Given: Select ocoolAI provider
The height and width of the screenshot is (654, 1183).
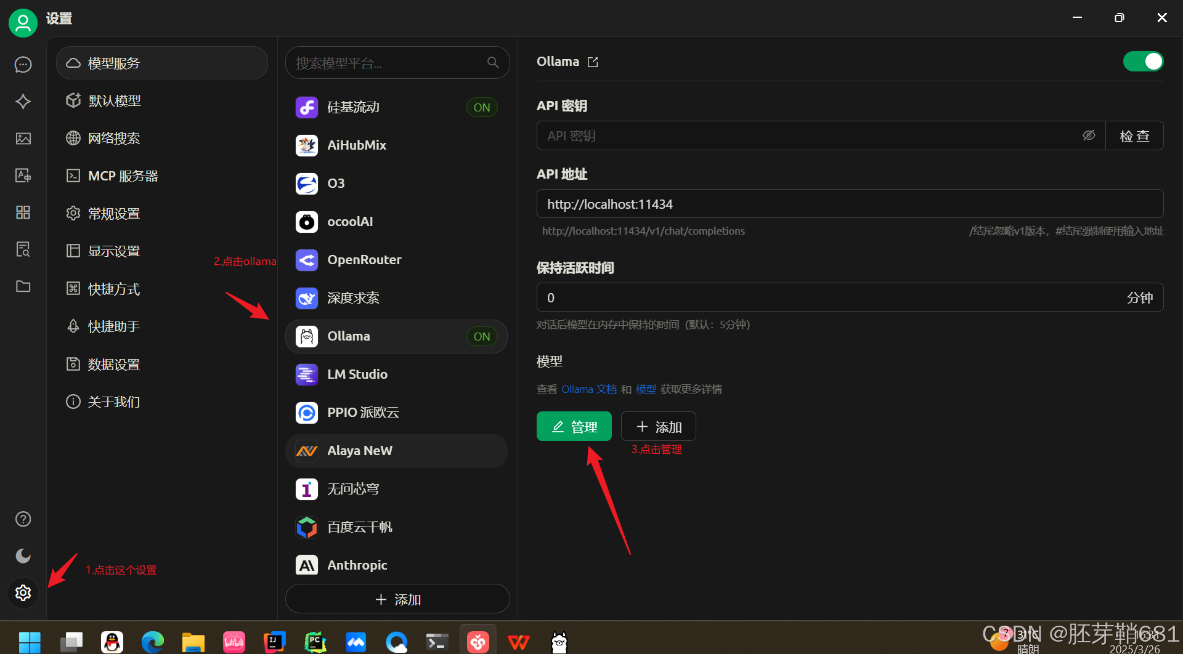Looking at the screenshot, I should click(396, 222).
